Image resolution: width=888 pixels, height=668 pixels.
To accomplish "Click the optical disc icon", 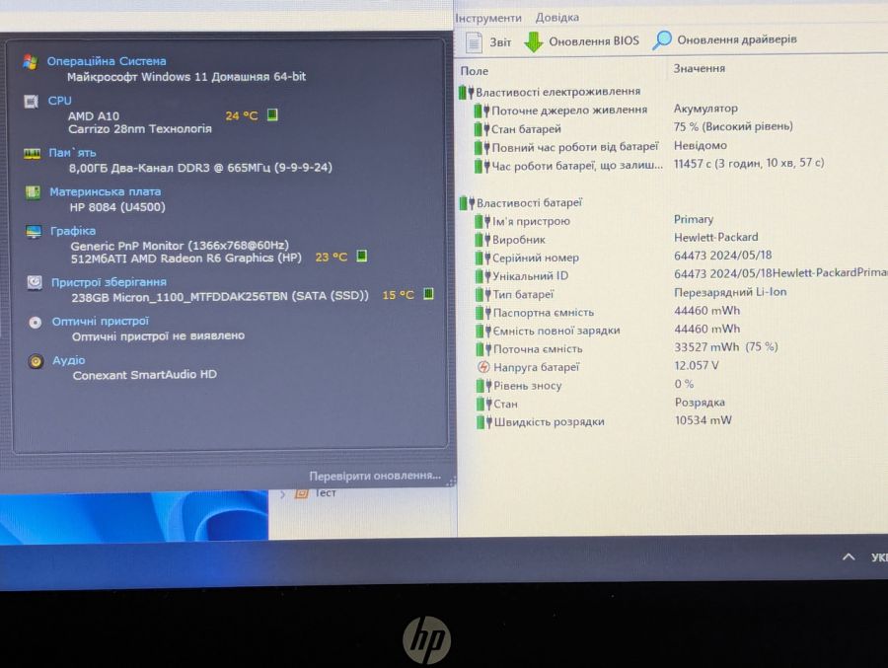I will pyautogui.click(x=36, y=323).
